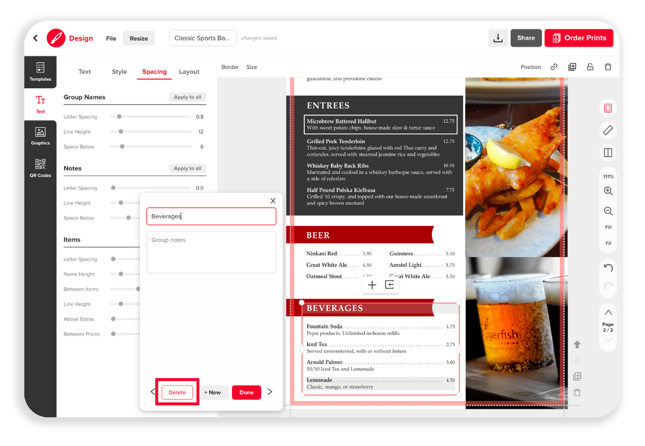Apply Group Names spacing to all

[188, 97]
